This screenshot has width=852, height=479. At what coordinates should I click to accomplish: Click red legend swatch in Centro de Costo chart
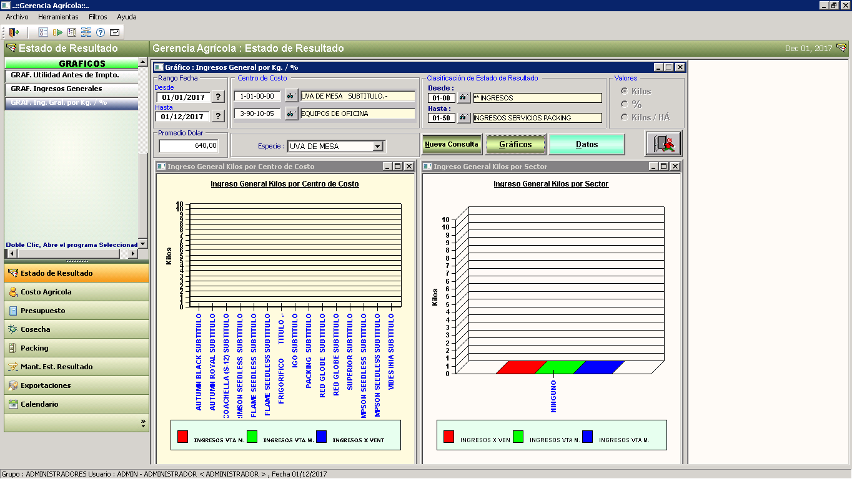pos(182,437)
